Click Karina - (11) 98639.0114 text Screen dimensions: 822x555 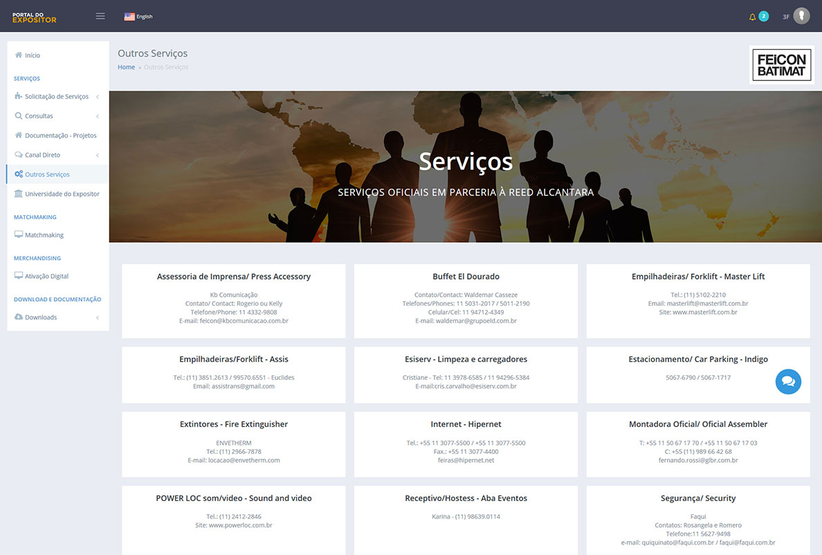pos(466,517)
